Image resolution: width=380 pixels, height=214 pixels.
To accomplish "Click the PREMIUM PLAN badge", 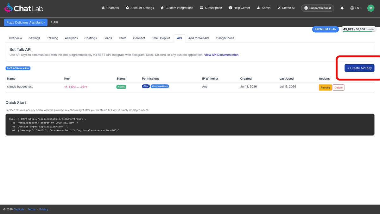I will [326, 29].
